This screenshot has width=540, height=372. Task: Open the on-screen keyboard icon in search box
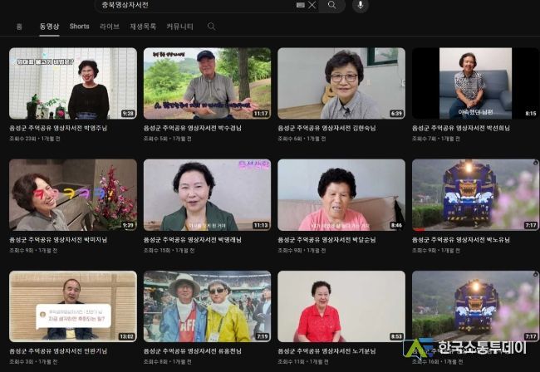point(300,5)
